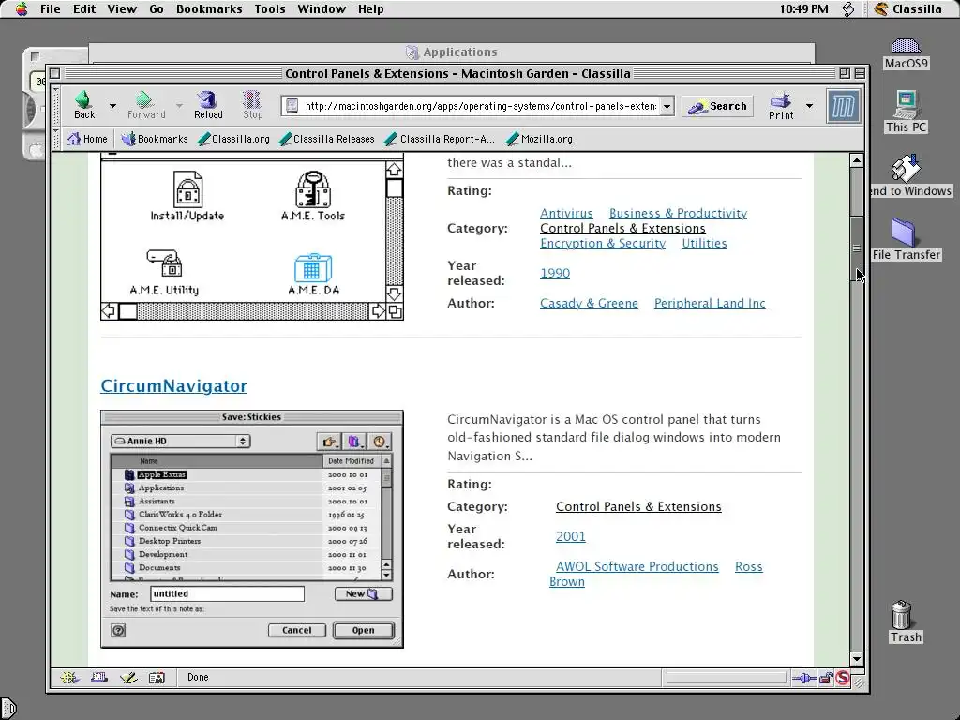
Task: Click the A.M.E. icons screenshot thumbnail
Action: click(x=251, y=237)
